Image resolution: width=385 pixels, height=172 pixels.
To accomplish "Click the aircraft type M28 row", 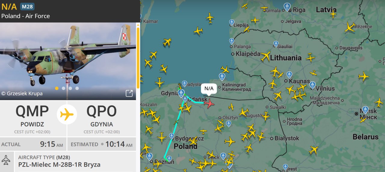I will click(68, 161).
